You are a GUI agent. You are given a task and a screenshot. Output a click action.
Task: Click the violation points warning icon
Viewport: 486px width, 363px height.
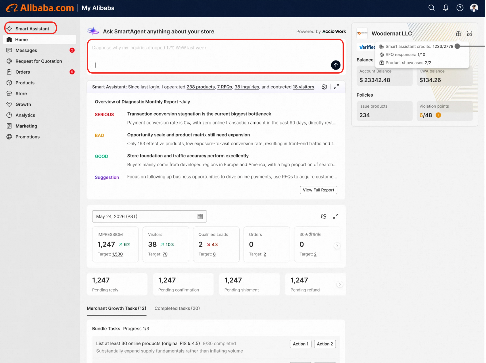tap(438, 115)
